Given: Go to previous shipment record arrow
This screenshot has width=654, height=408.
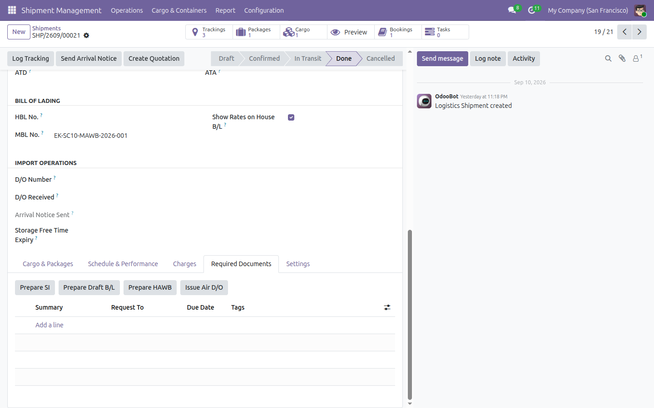Looking at the screenshot, I should (x=624, y=32).
